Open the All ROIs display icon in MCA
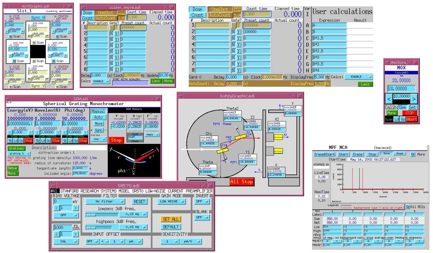433x253 pixels. (x=407, y=207)
